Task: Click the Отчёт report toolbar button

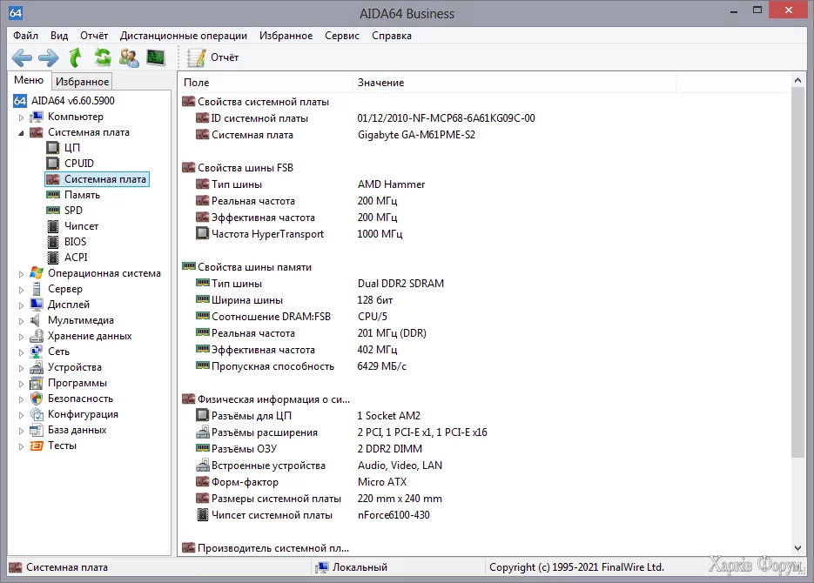Action: 214,57
